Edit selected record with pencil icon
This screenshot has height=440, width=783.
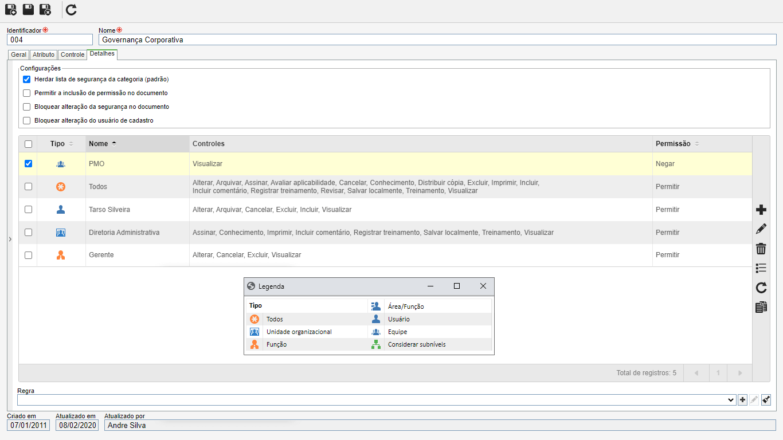click(x=761, y=229)
